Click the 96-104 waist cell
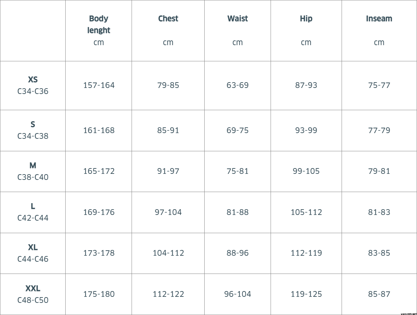 tap(237, 294)
